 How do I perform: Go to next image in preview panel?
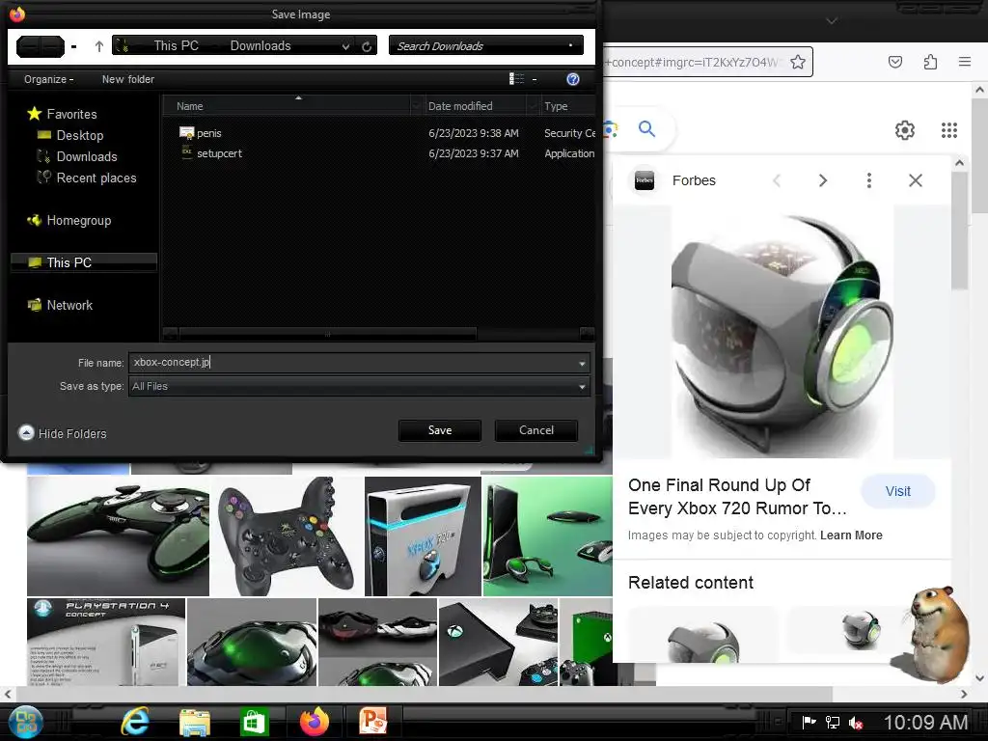coord(823,180)
